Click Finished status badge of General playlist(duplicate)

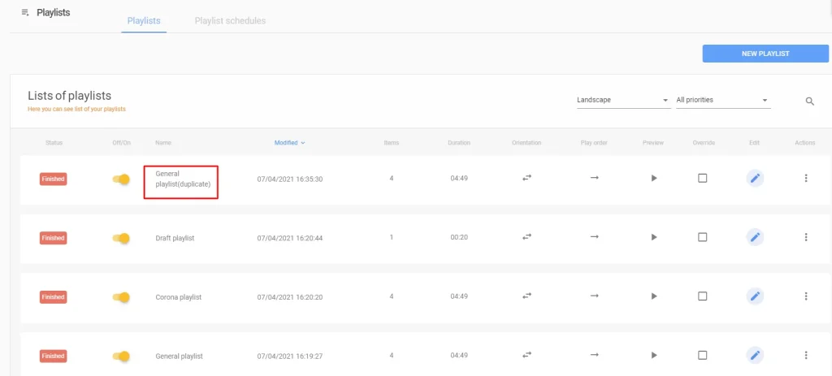(x=53, y=179)
